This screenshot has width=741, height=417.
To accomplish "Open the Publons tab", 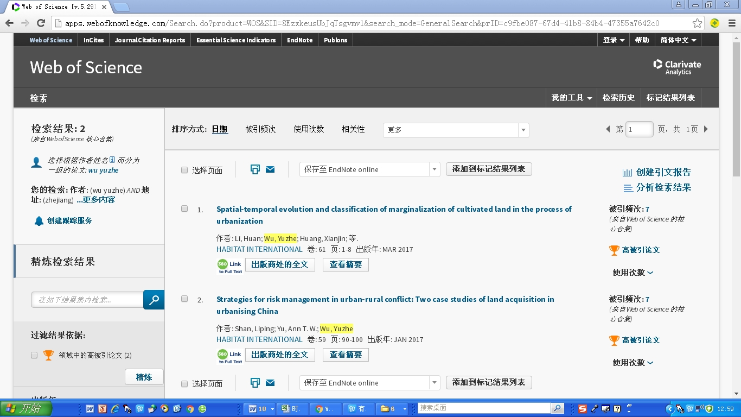I will tap(336, 40).
